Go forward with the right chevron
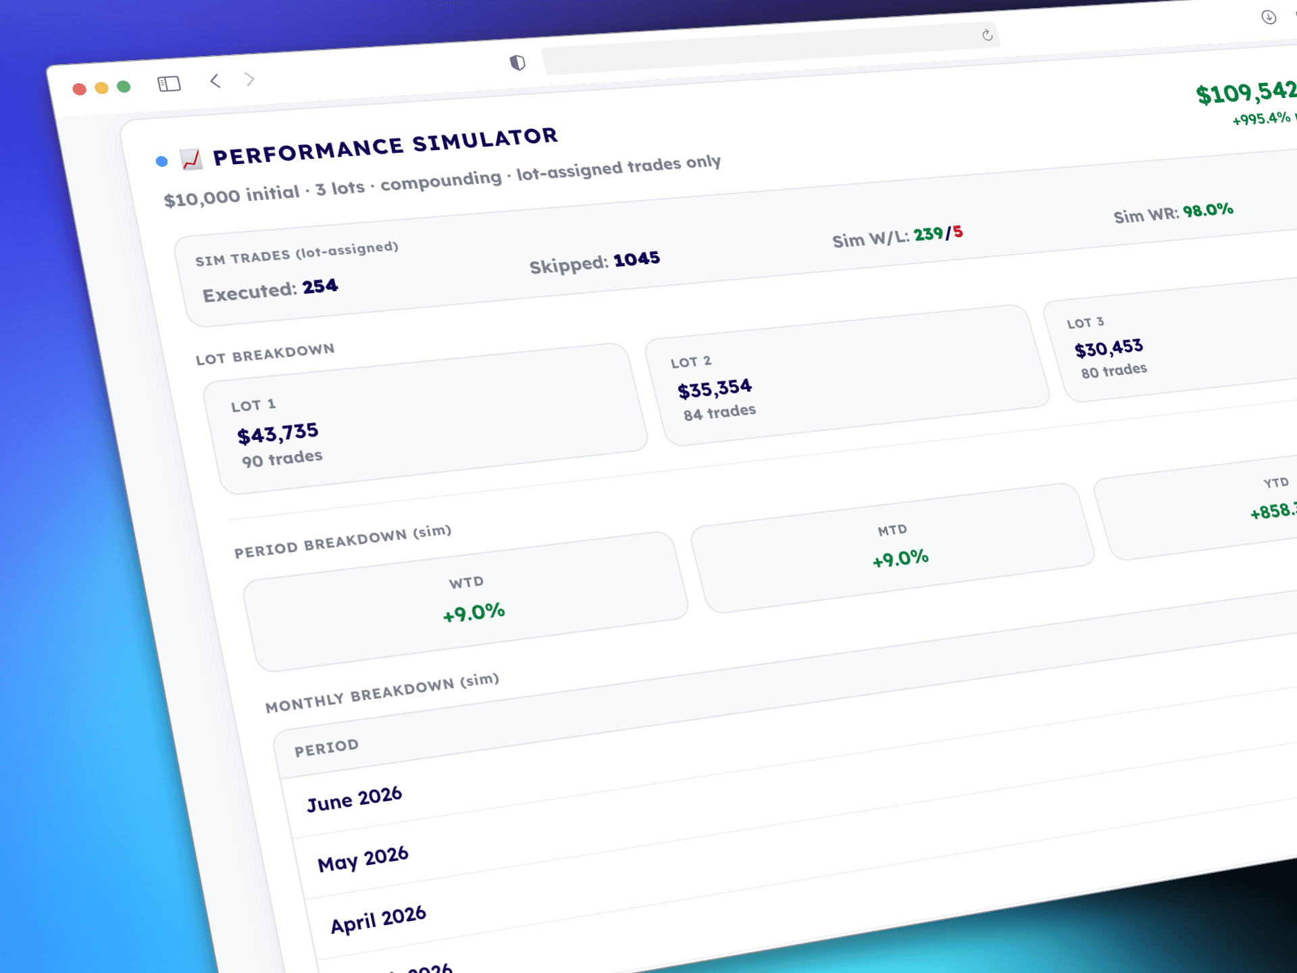Screen dimensions: 1297x973 point(250,79)
